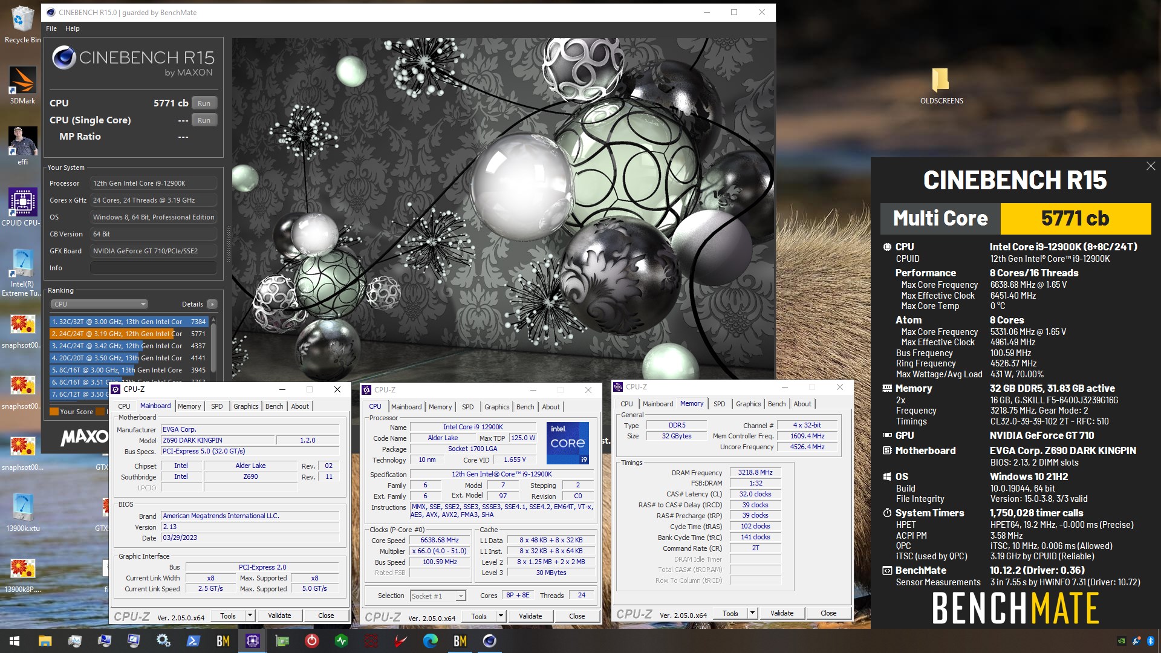The width and height of the screenshot is (1161, 653).
Task: Click the Info text field in Your System
Action: (x=154, y=268)
